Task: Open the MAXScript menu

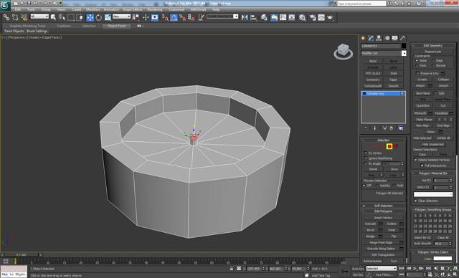Action: [x=198, y=9]
